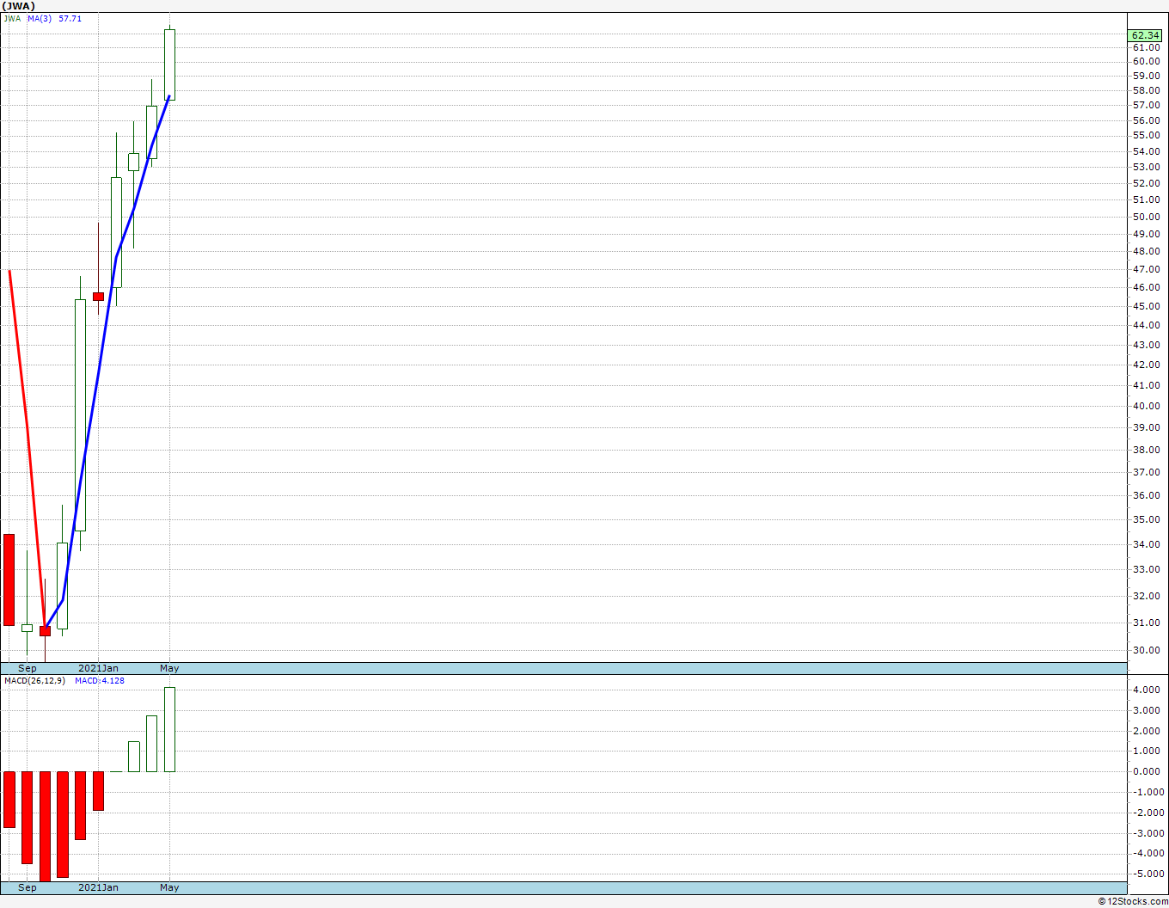
Task: Click the MACD(26,12,9) indicator label
Action: coord(34,680)
